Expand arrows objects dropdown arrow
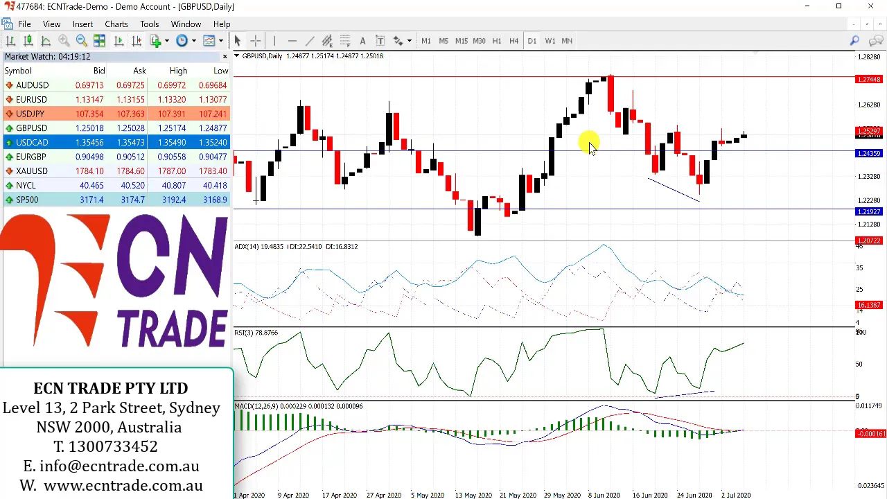The image size is (887, 499). [x=410, y=41]
